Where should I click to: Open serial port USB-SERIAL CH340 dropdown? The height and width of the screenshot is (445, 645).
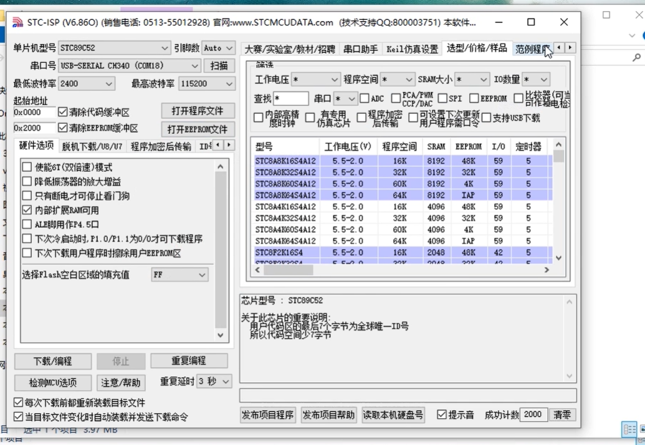point(130,66)
